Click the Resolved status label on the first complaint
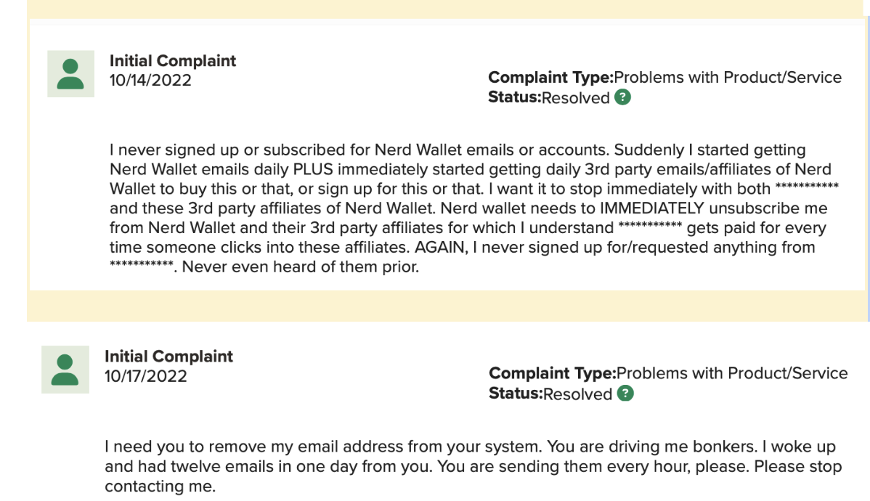 click(x=577, y=97)
